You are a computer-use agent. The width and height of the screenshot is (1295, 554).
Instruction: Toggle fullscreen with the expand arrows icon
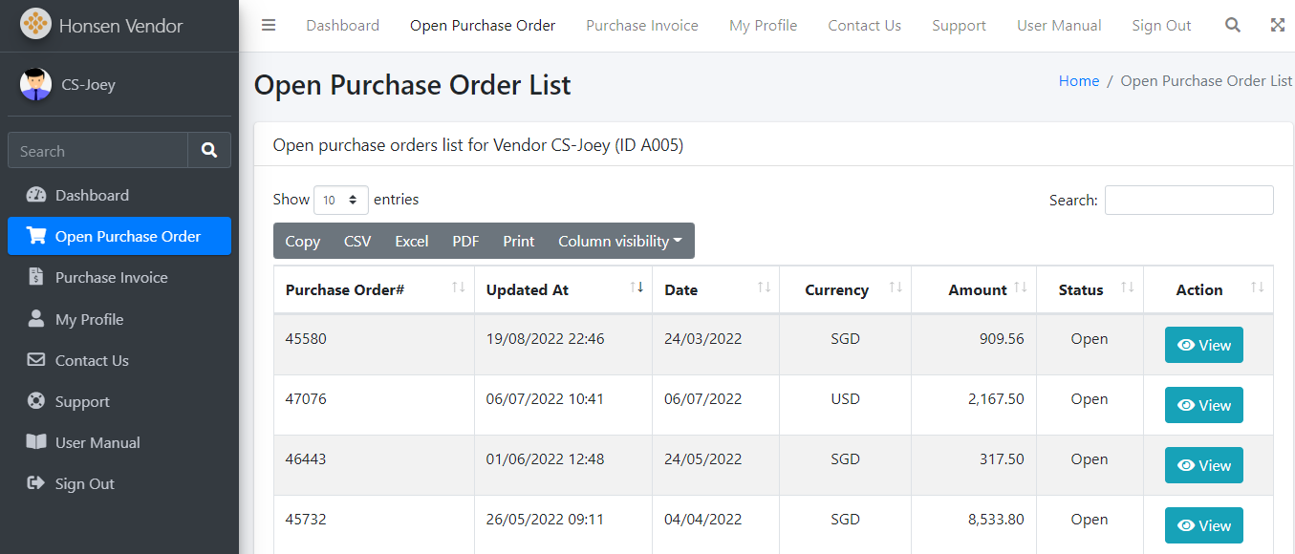click(1278, 26)
